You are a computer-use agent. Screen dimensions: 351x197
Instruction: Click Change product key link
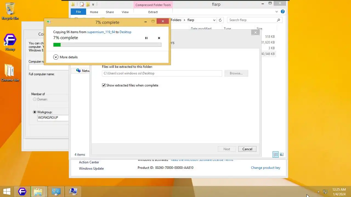[265, 168]
